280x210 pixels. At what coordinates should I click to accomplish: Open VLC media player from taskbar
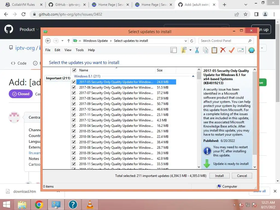(x=90, y=205)
